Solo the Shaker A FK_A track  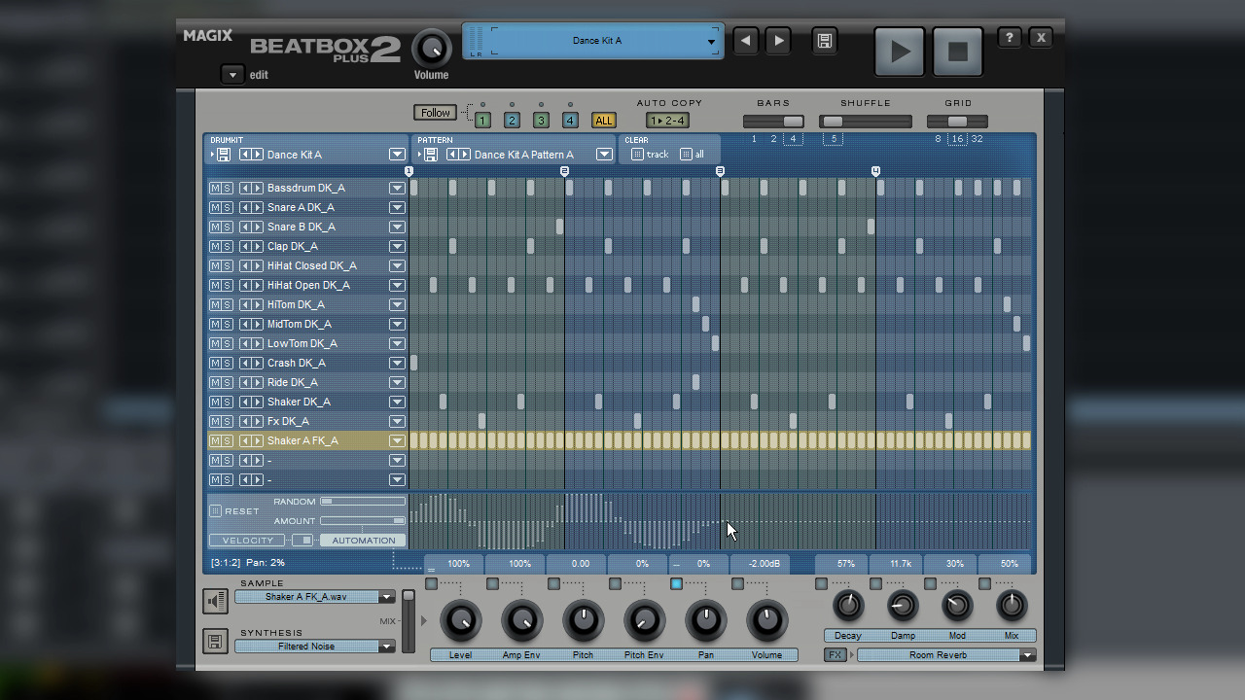click(227, 440)
